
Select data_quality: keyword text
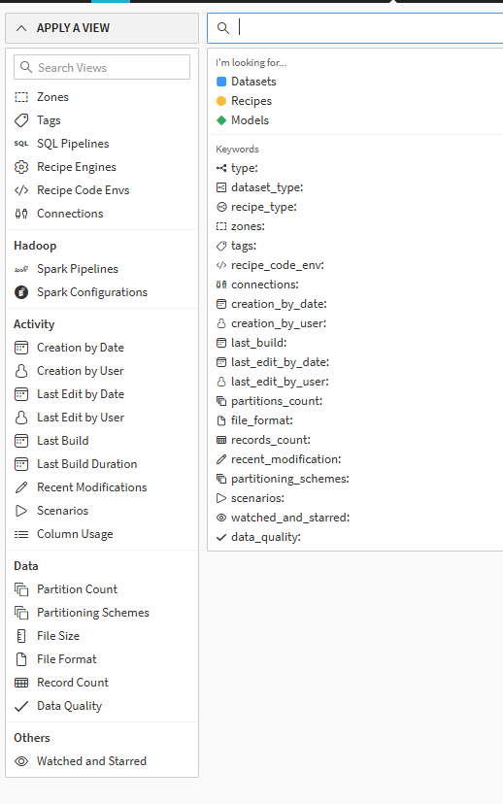tap(266, 538)
